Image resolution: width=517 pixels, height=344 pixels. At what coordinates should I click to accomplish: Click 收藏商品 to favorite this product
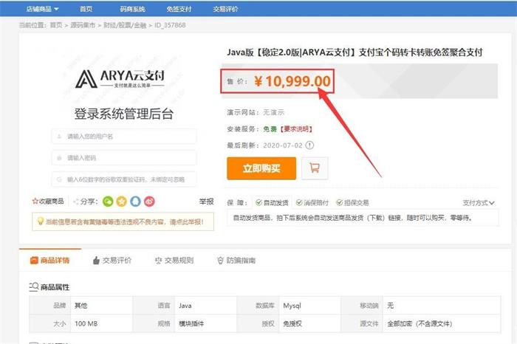pyautogui.click(x=48, y=201)
